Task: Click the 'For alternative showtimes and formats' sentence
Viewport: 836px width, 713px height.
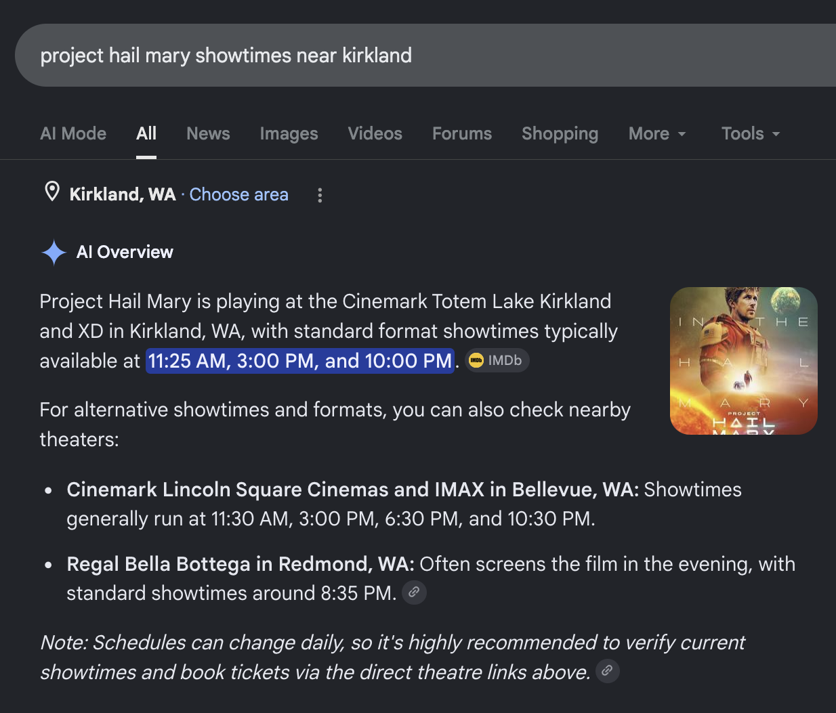Action: point(335,424)
